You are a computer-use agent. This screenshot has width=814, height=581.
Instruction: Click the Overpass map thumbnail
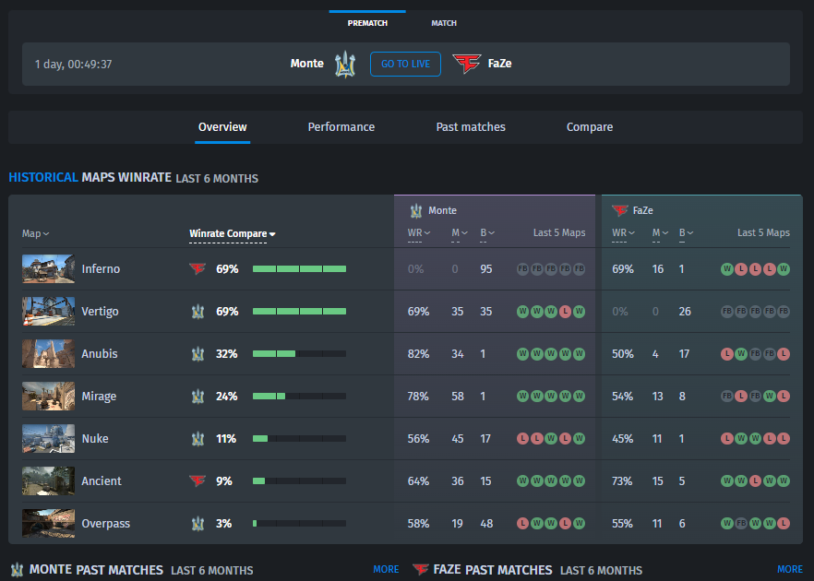point(48,524)
